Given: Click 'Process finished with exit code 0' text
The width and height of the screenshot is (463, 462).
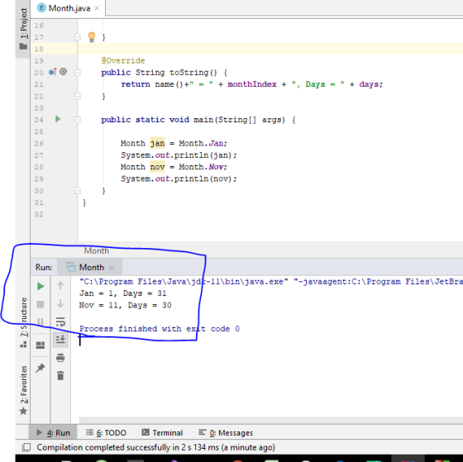Looking at the screenshot, I should pyautogui.click(x=160, y=329).
